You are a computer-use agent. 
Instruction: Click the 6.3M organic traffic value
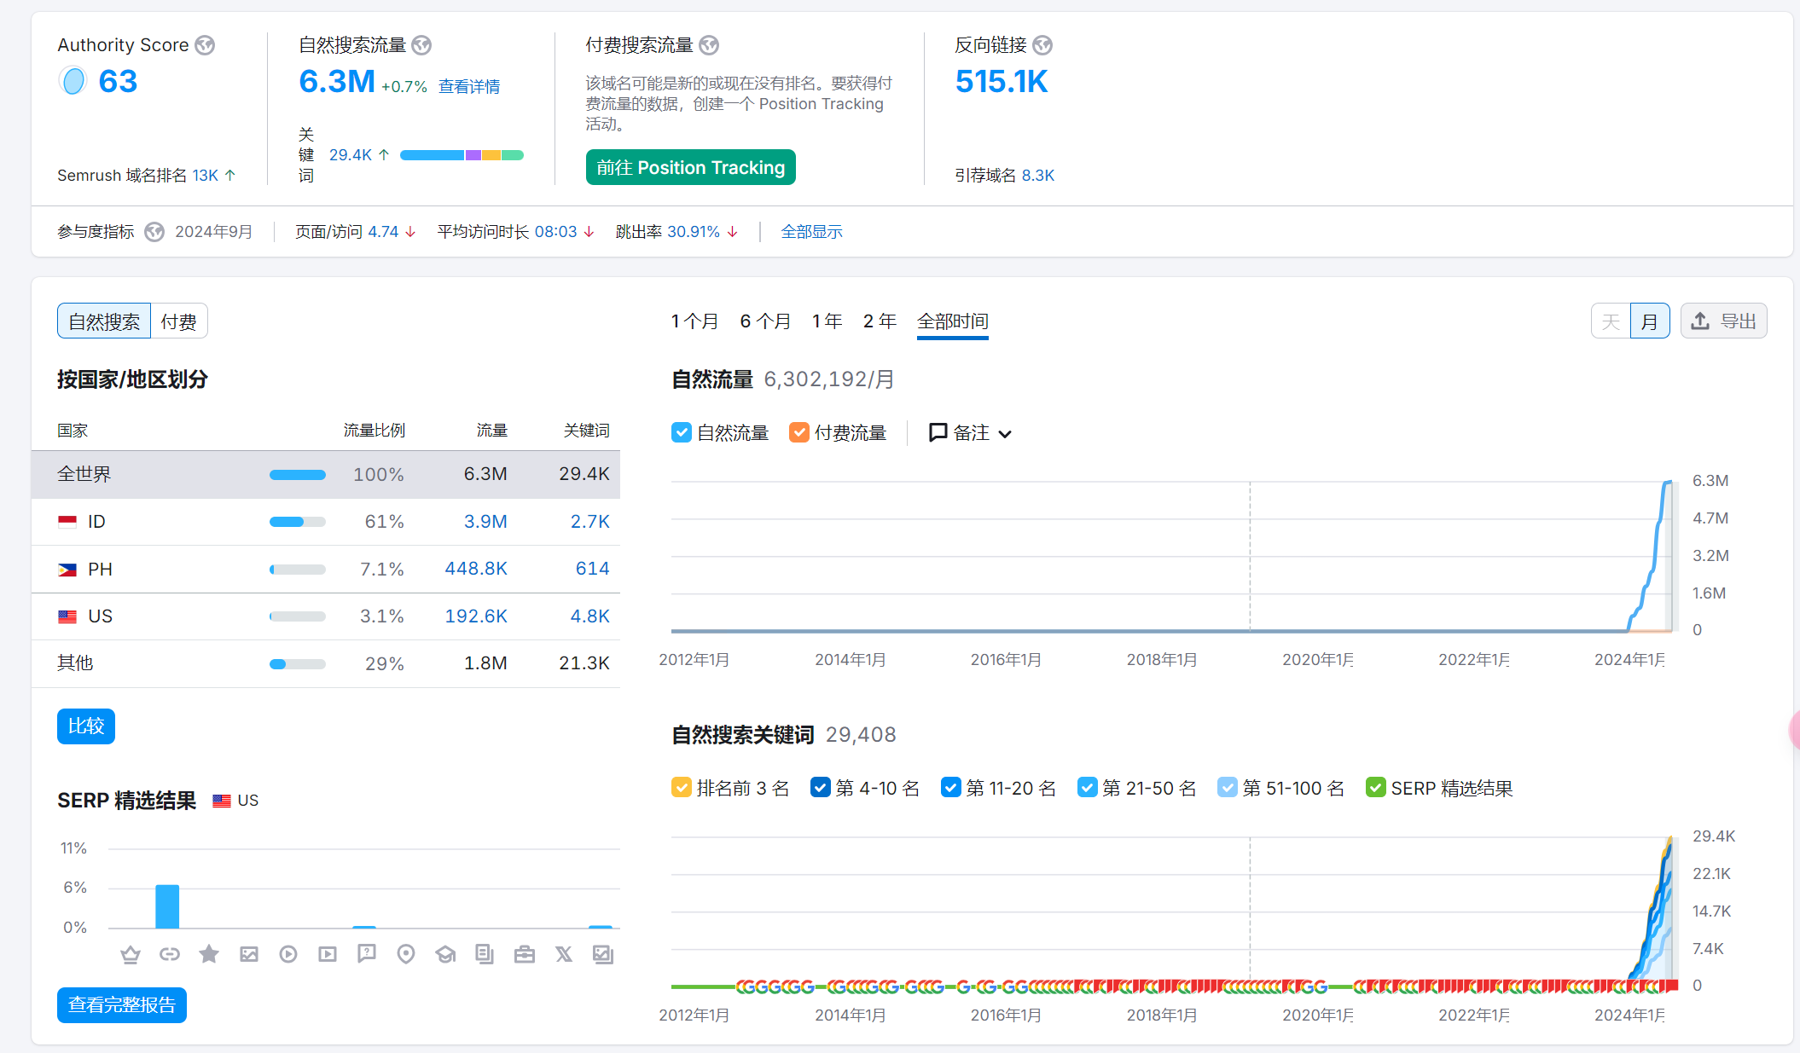coord(337,82)
